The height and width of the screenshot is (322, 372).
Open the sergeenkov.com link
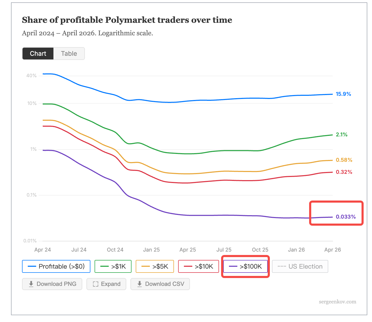337,302
